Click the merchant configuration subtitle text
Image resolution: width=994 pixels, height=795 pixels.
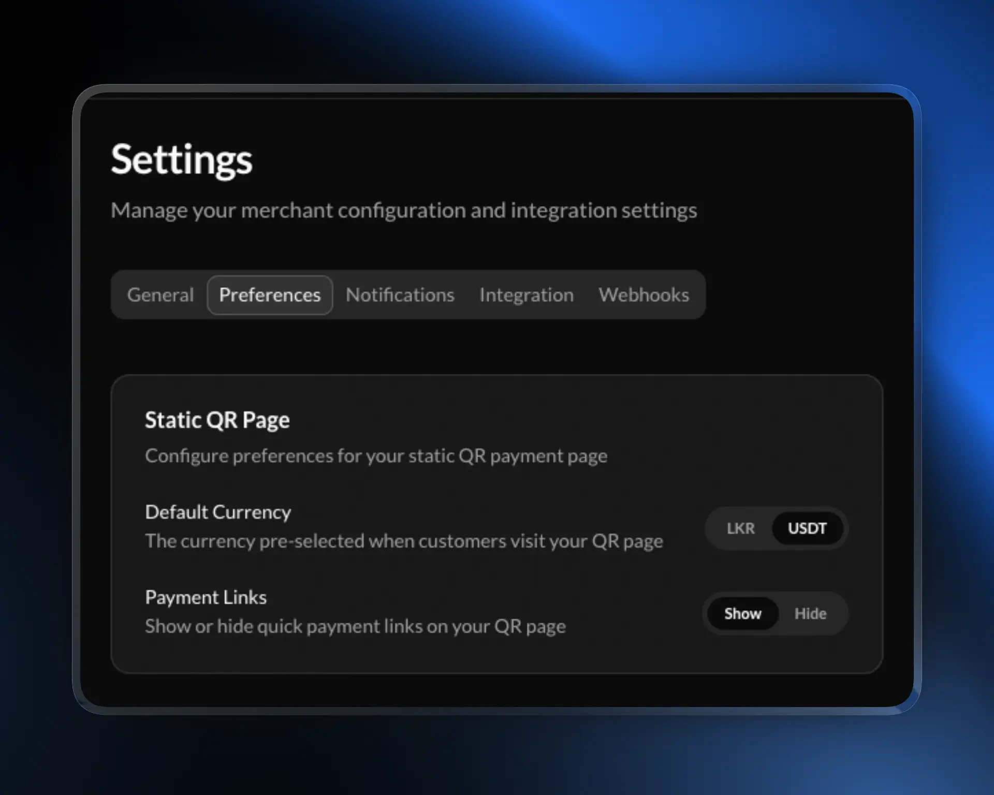click(x=404, y=210)
